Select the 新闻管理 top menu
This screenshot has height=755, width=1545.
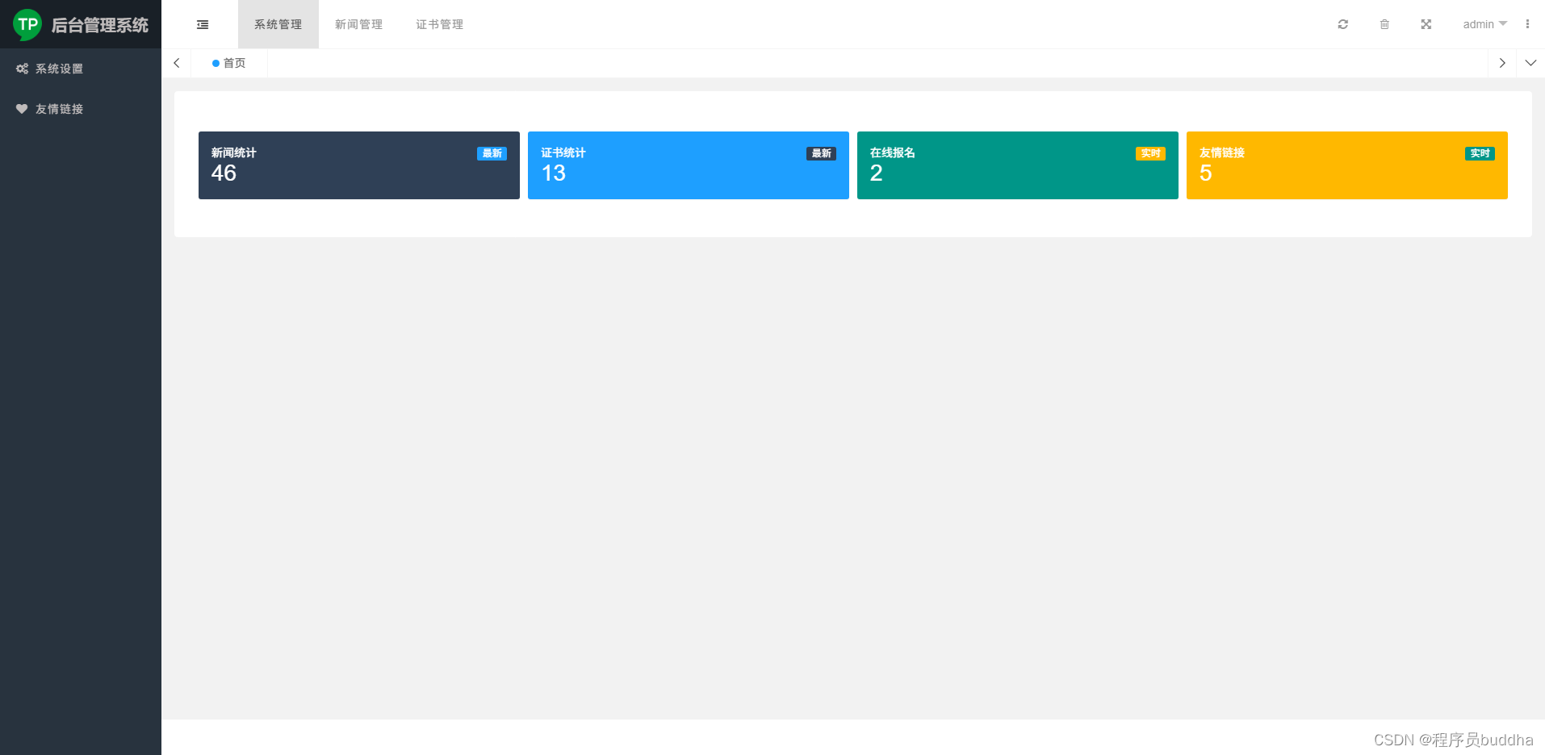coord(359,24)
